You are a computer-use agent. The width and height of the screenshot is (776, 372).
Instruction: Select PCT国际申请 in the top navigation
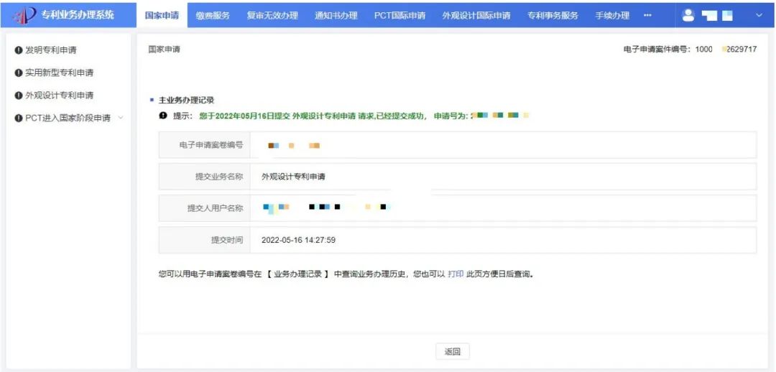(x=399, y=16)
